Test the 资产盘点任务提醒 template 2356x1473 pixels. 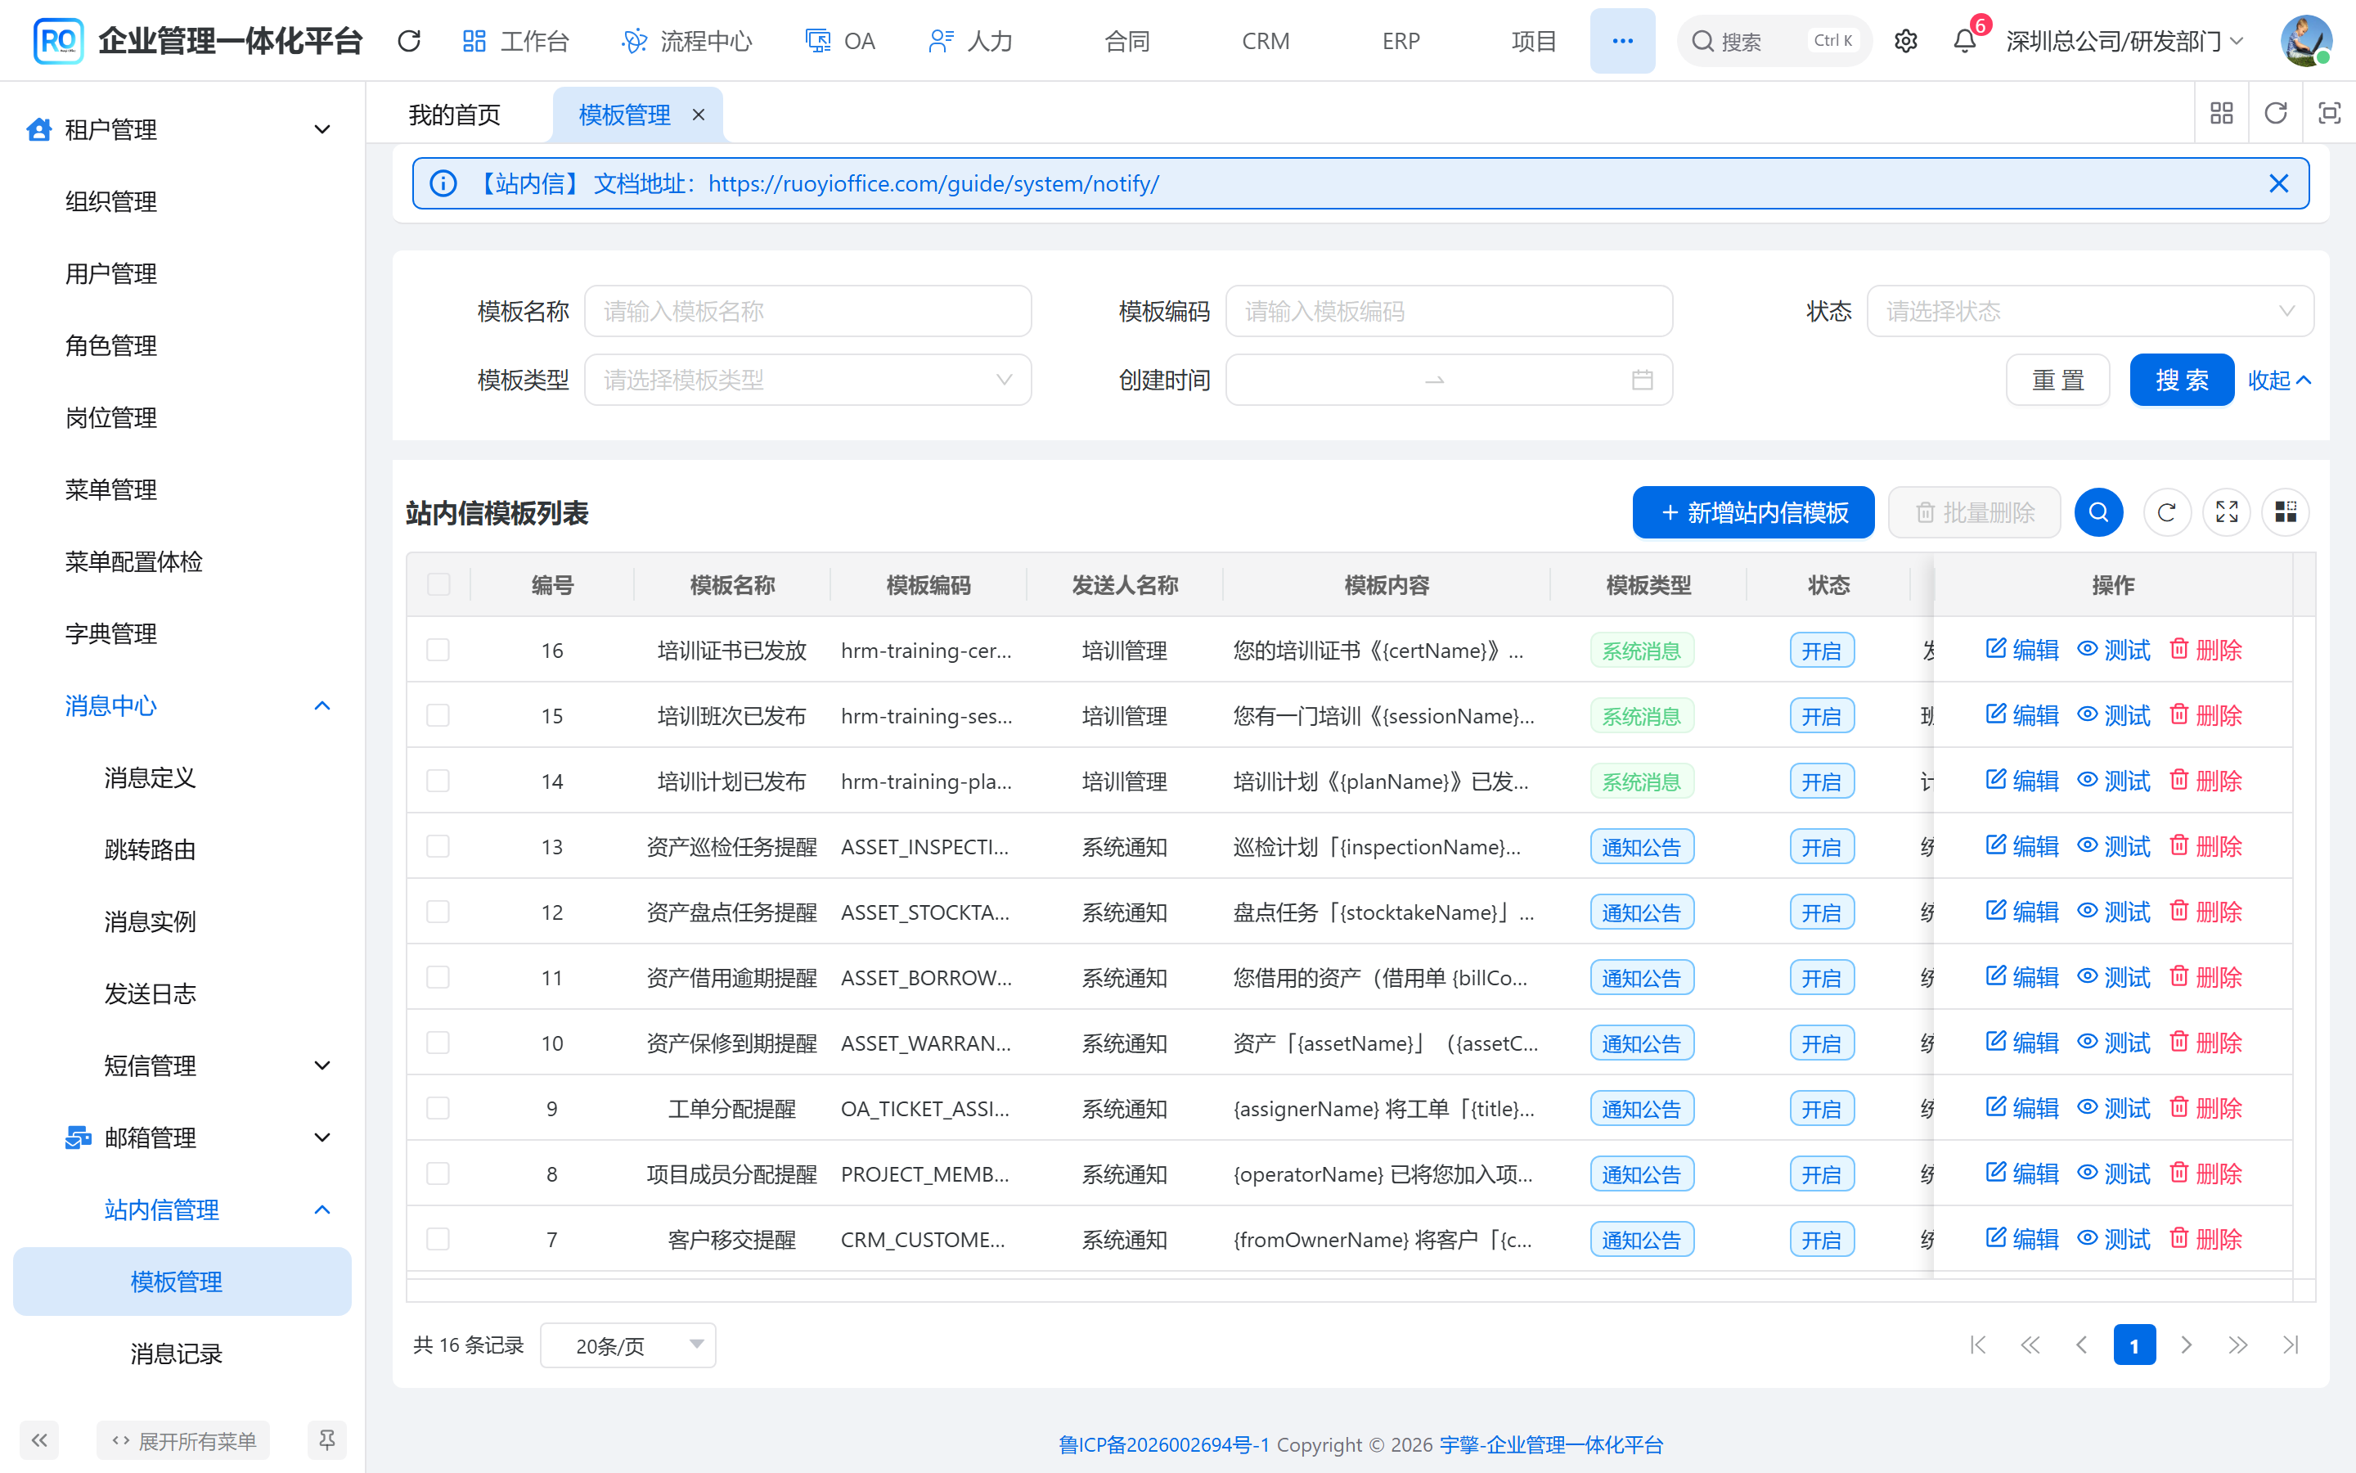tap(2114, 912)
